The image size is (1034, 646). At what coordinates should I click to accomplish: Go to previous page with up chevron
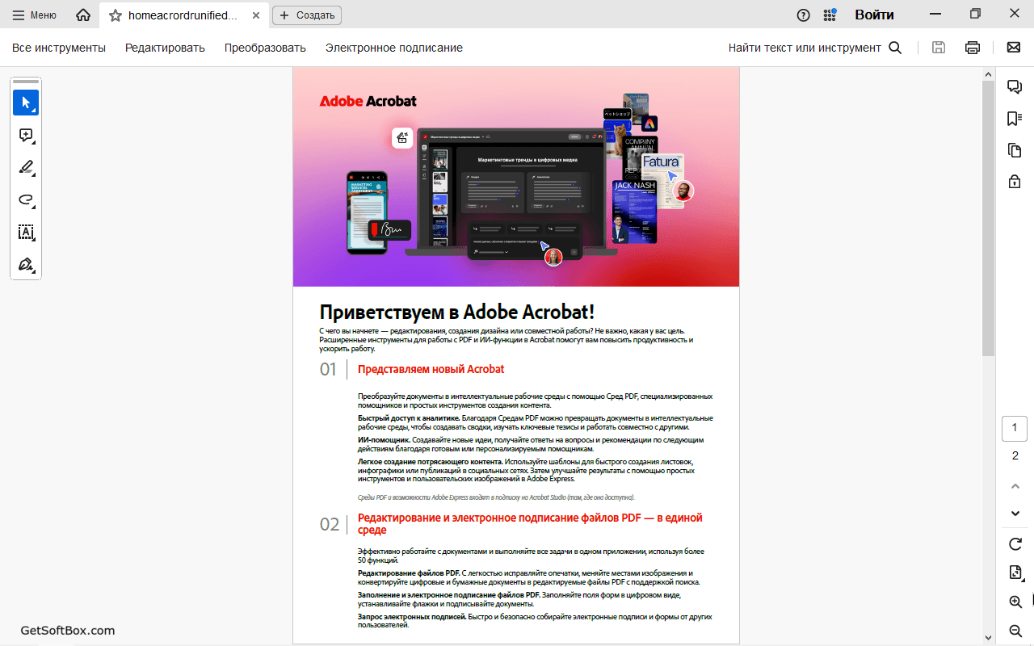coord(1015,486)
